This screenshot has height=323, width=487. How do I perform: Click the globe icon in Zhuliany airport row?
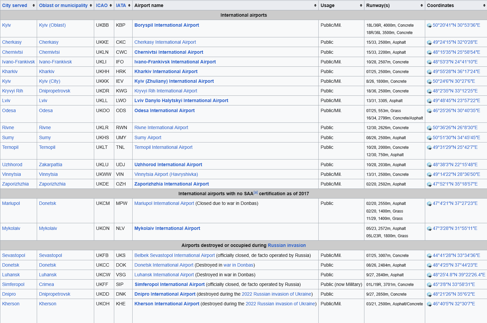click(x=430, y=81)
